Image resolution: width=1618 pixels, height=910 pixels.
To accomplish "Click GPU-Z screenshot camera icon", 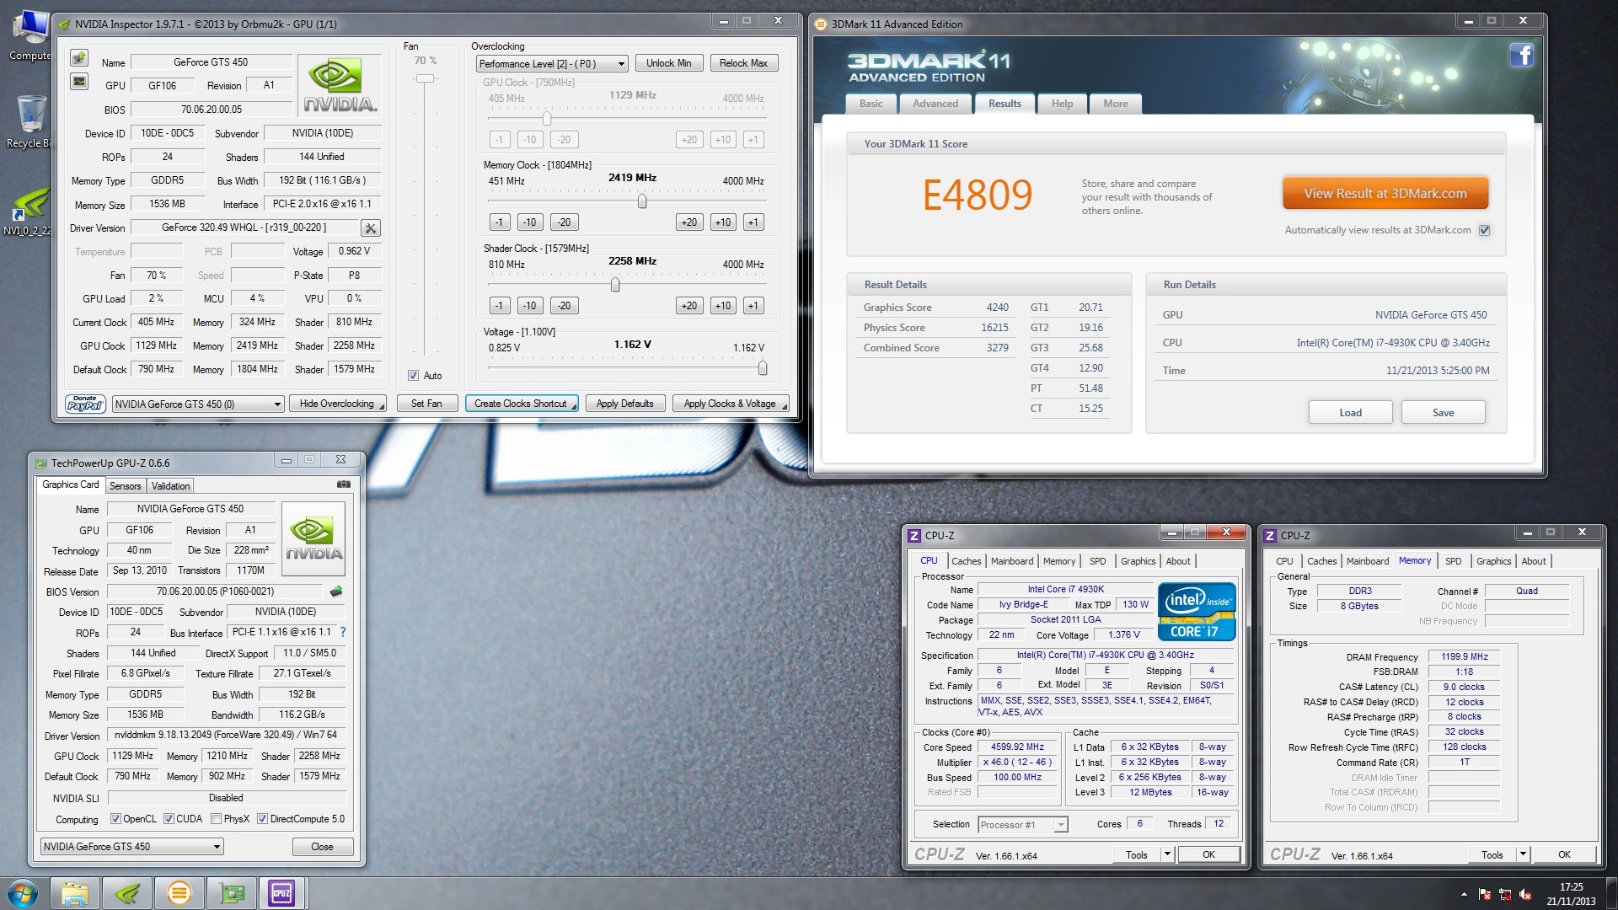I will 344,484.
